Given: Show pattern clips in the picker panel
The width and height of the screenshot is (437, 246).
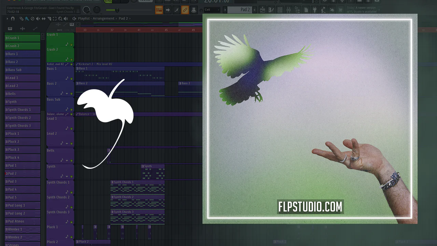Looking at the screenshot, I should 10,29.
